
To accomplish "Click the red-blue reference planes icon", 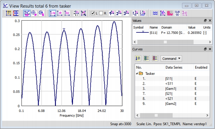I will (x=16, y=13).
